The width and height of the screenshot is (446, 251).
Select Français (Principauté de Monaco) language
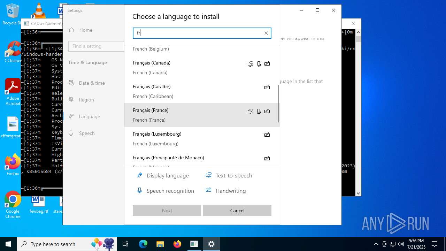click(x=201, y=159)
